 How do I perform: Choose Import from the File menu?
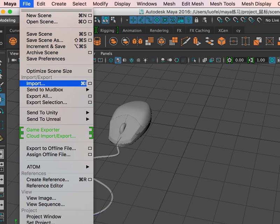coord(36,84)
